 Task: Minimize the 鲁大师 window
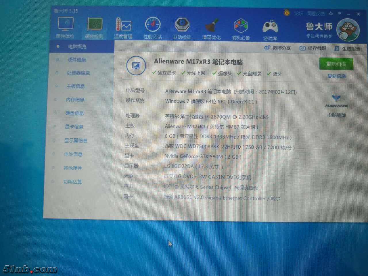[349, 14]
